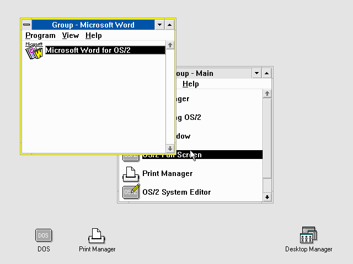
Task: Open the Help menu in Microsoft Word group
Action: [x=93, y=35]
